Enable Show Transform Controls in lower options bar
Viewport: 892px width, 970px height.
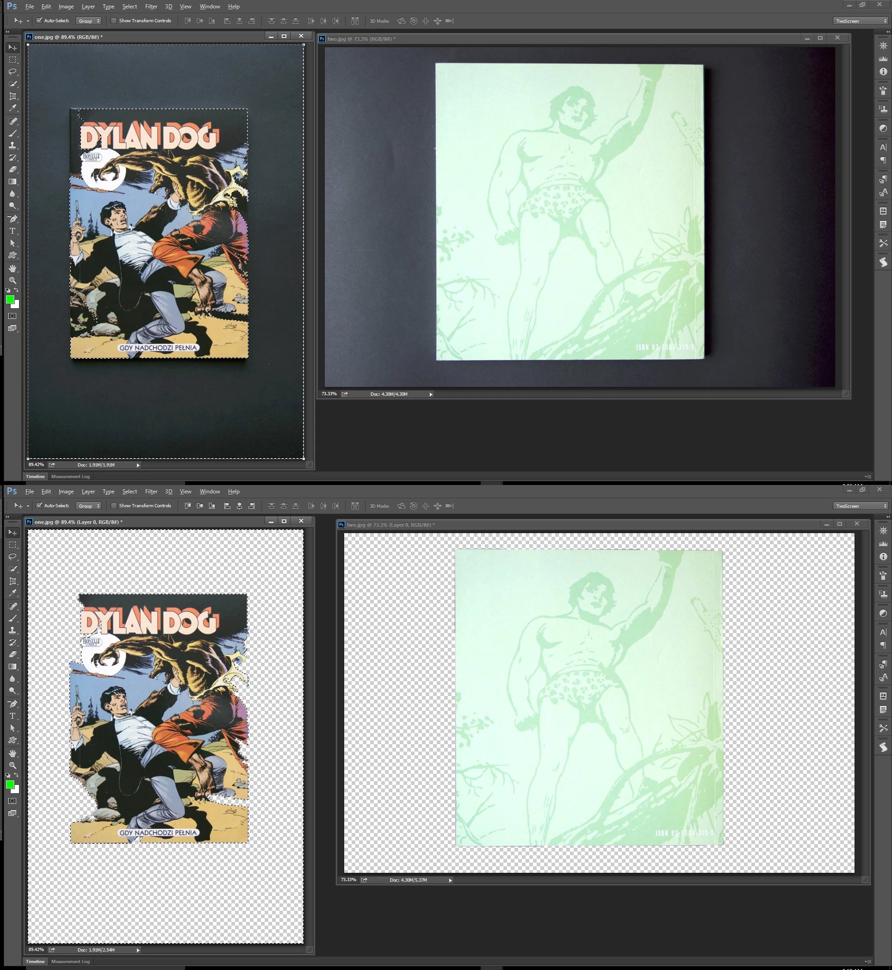pos(114,505)
